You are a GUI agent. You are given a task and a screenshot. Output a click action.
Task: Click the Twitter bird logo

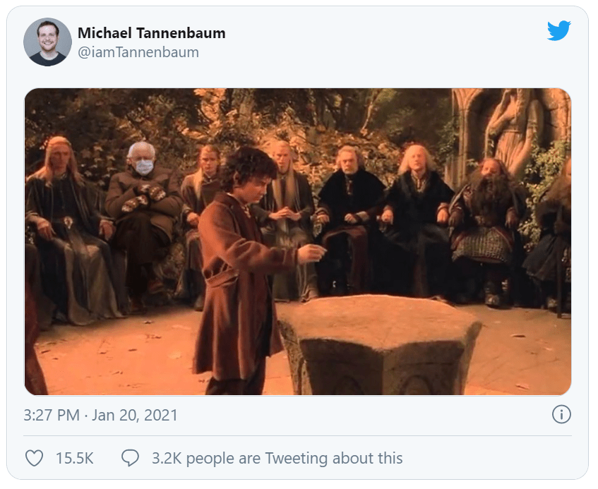click(558, 31)
